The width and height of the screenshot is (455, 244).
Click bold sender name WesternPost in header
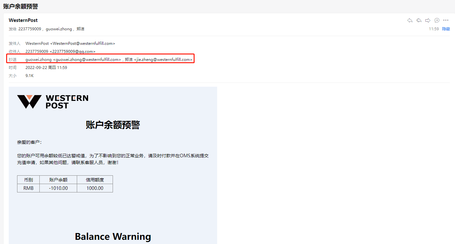(x=23, y=20)
